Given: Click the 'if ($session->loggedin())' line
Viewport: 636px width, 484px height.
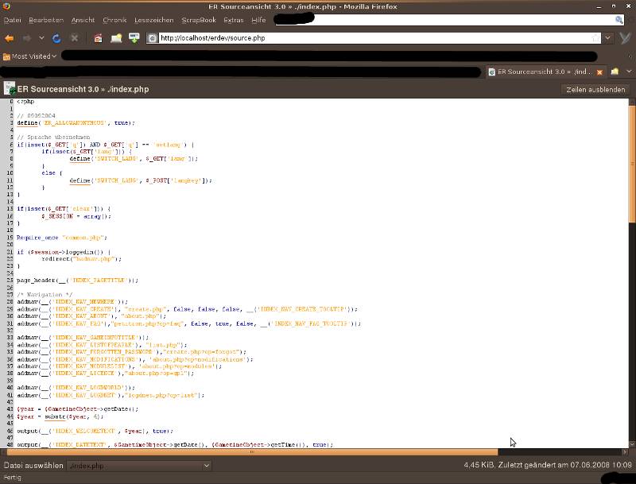Looking at the screenshot, I should tap(64, 252).
